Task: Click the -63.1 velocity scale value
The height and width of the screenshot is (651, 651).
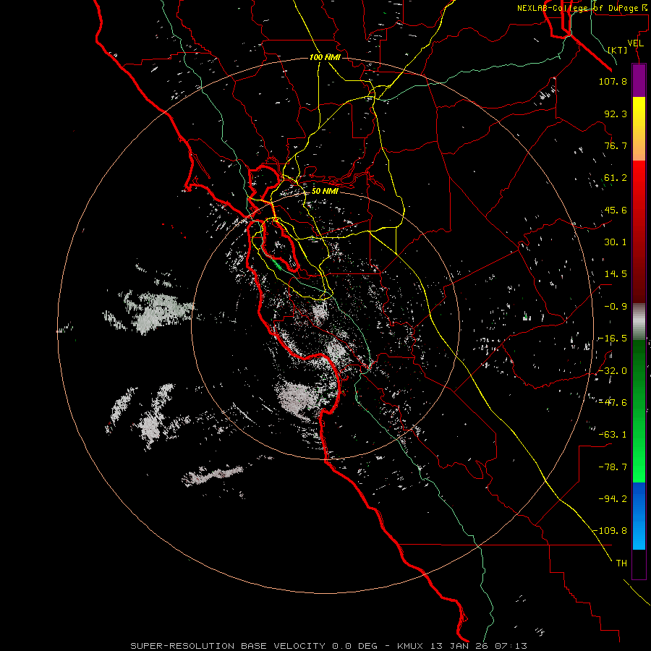Action: 613,435
